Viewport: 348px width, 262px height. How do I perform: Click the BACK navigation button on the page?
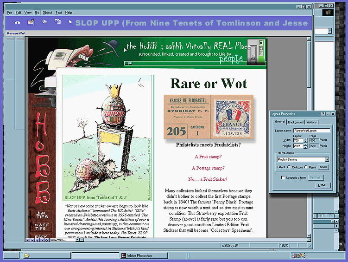point(41,236)
